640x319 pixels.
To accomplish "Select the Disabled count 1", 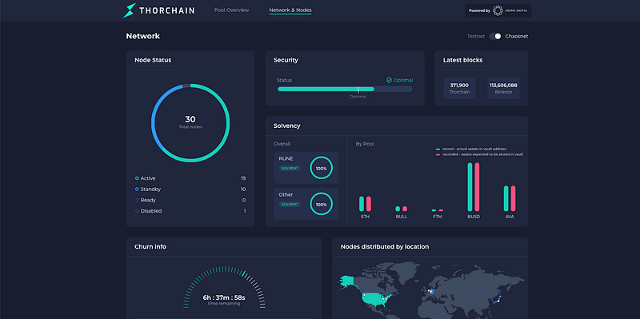I will [x=245, y=211].
